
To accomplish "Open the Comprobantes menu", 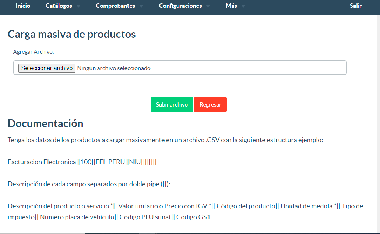I will pyautogui.click(x=115, y=6).
